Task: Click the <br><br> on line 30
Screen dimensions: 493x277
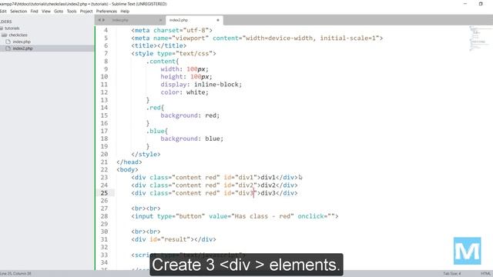Action: pyautogui.click(x=146, y=232)
